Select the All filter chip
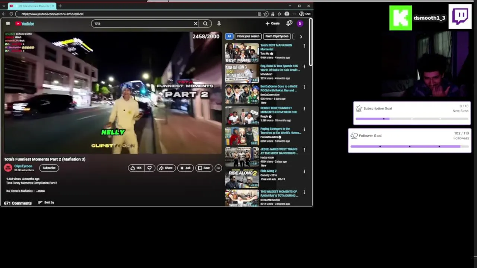The image size is (477, 268). [229, 36]
